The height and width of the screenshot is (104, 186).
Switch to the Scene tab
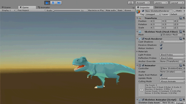pos(6,7)
